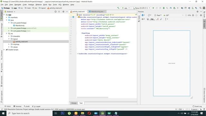Open the Nexus 5X device dropdown
This screenshot has width=206, height=116.
141,8
